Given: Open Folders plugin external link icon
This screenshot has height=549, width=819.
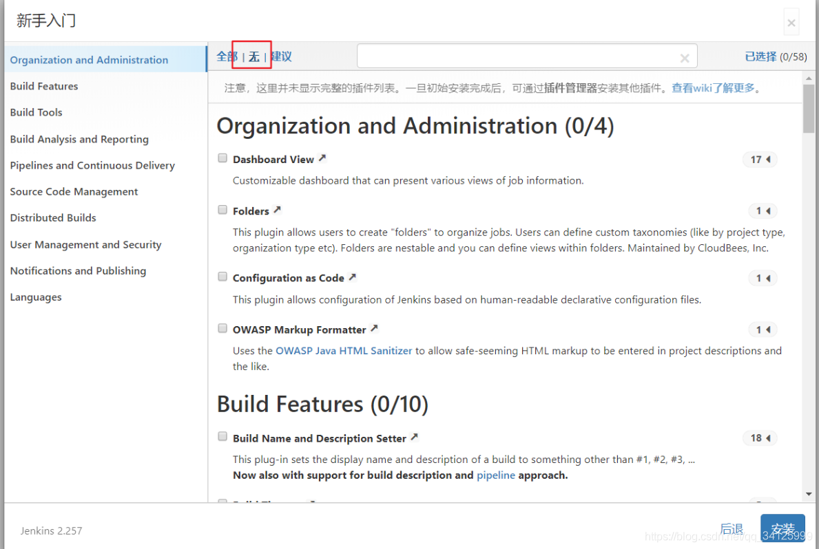Looking at the screenshot, I should pos(278,210).
